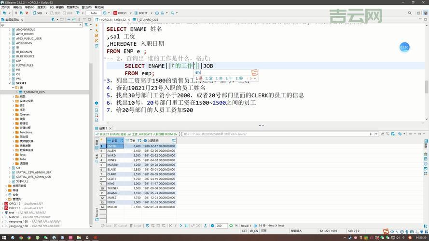
Task: Collapse all navigator tree nodes
Action: [69, 20]
